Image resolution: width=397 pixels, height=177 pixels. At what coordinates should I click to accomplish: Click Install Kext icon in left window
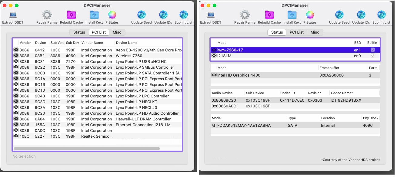94,15
